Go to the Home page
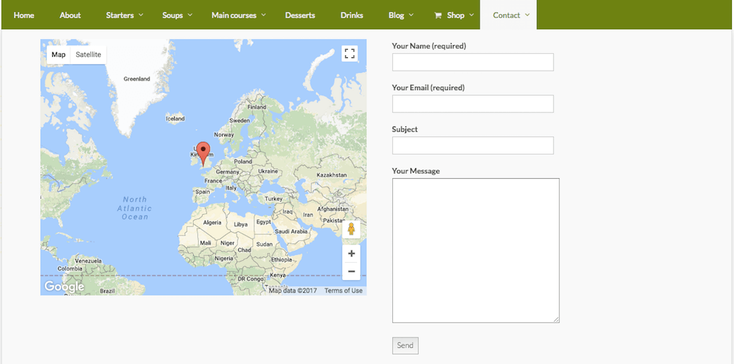This screenshot has height=364, width=734. pyautogui.click(x=24, y=15)
